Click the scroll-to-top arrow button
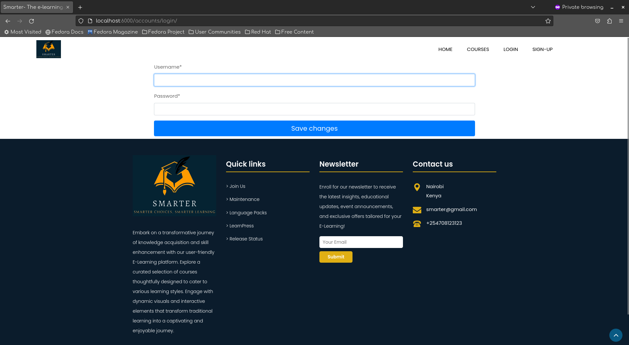Image resolution: width=629 pixels, height=345 pixels. click(616, 335)
